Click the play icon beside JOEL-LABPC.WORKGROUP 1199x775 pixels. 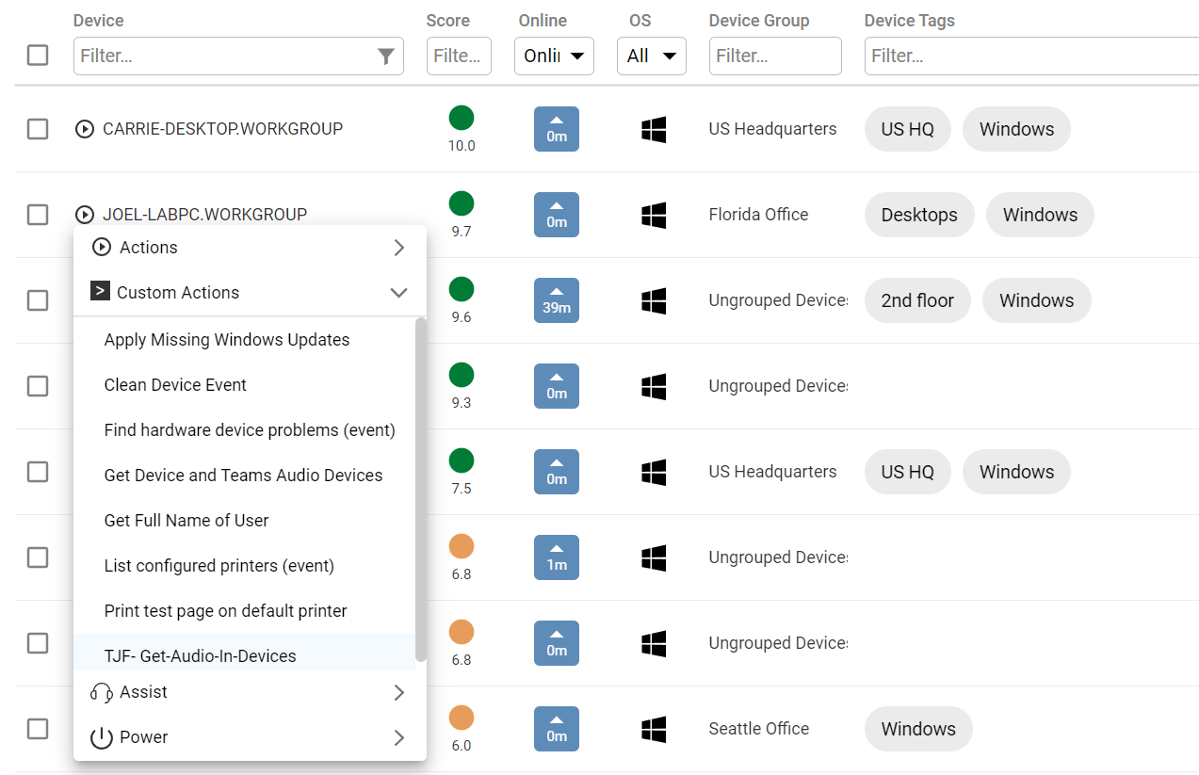pos(85,215)
